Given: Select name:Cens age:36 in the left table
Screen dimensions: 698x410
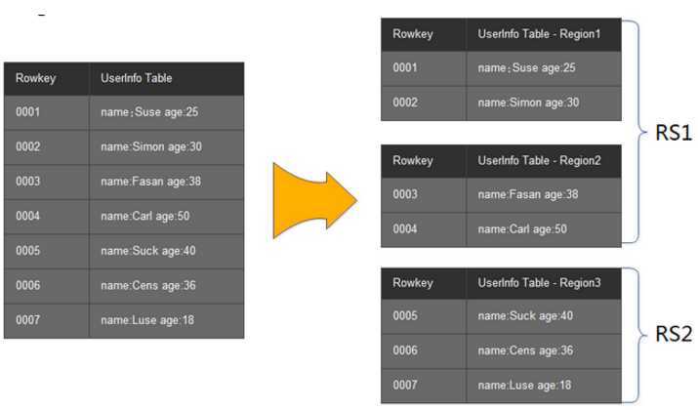Looking at the screenshot, I should click(148, 286).
